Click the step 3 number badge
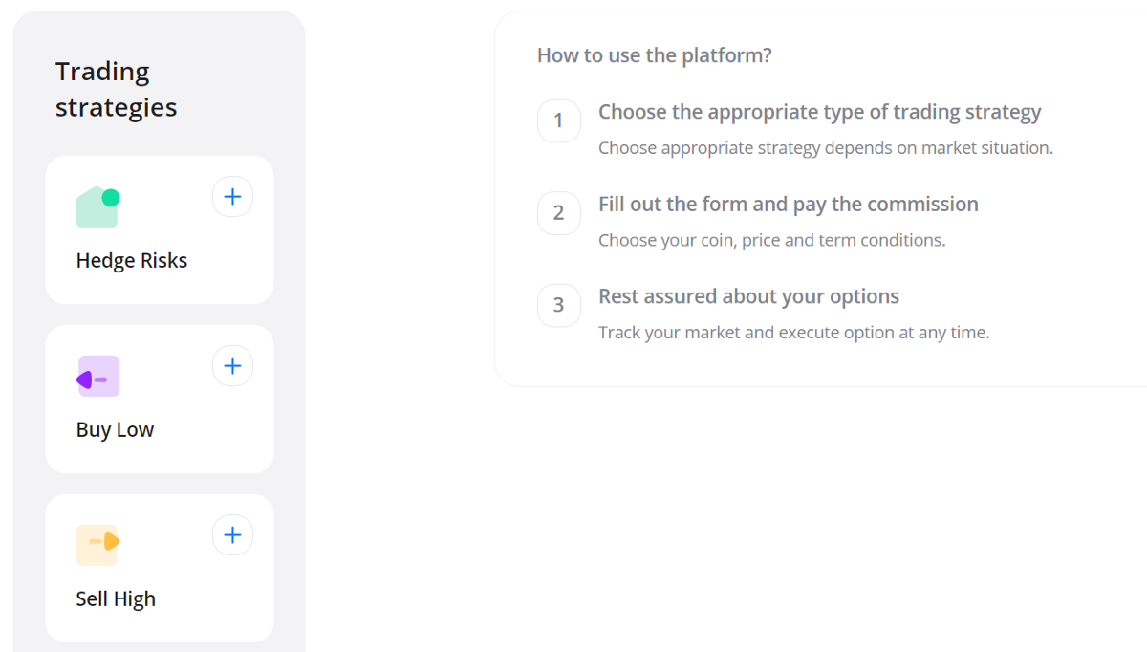This screenshot has height=652, width=1147. [559, 306]
